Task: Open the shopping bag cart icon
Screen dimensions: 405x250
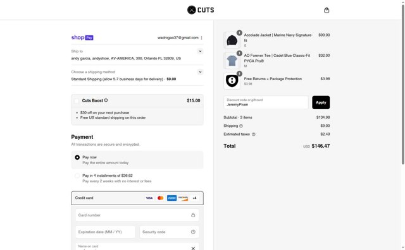Action: pos(327,10)
